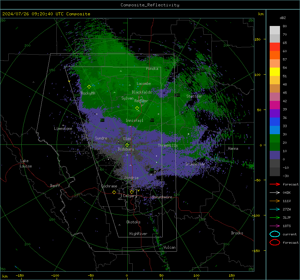This screenshot has width=300, height=280.
Task: Click the Innisfail city label
Action: (x=134, y=121)
